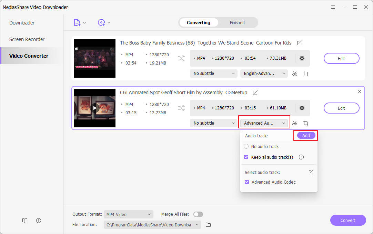Play the CGI Animated Spot thumbnail
The width and height of the screenshot is (373, 234).
point(94,108)
